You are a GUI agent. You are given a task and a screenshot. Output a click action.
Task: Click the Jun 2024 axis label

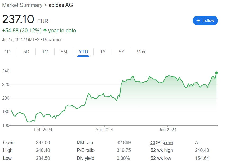click(x=167, y=130)
